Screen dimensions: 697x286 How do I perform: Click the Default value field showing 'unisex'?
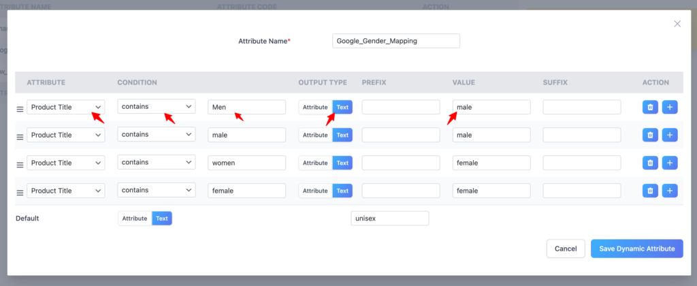pos(389,219)
